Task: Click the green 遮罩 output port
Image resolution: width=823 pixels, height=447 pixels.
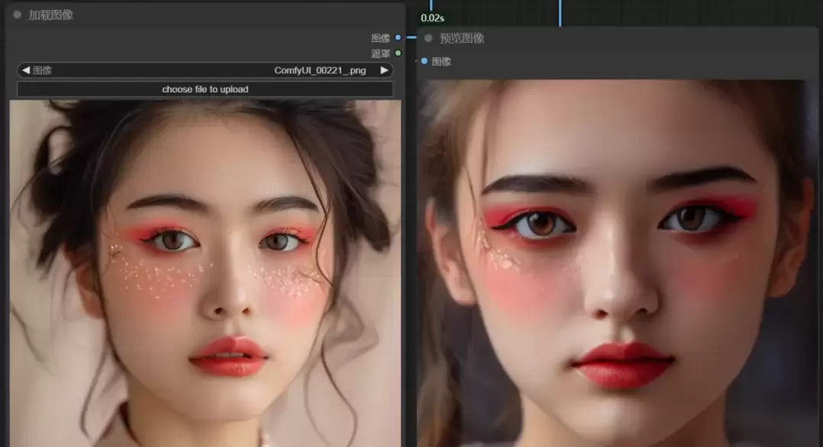Action: click(398, 53)
